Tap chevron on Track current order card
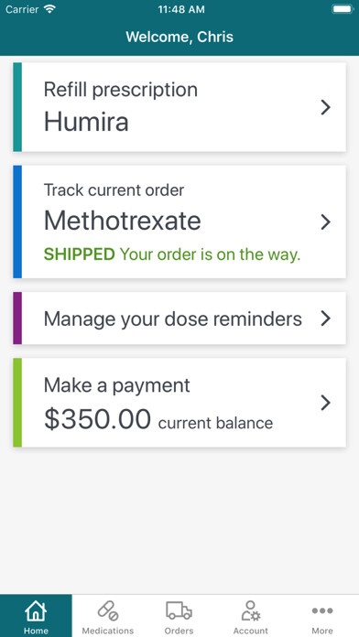Image resolution: width=359 pixels, height=637 pixels. tap(325, 221)
